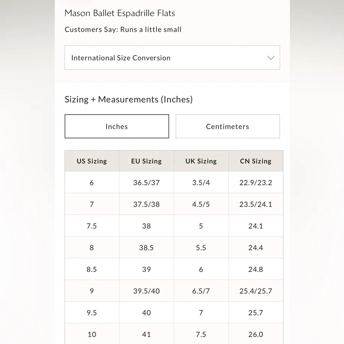The width and height of the screenshot is (344, 344).
Task: Switch measurements to Centimeters
Action: (x=228, y=127)
